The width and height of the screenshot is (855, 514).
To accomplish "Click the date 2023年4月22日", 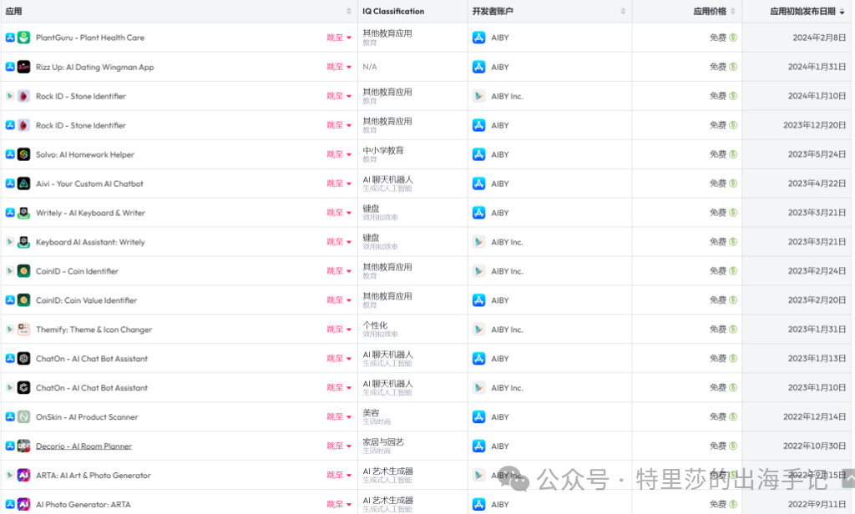I will coord(817,184).
